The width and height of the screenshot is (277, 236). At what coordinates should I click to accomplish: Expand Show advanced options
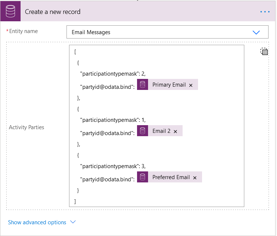(37, 222)
